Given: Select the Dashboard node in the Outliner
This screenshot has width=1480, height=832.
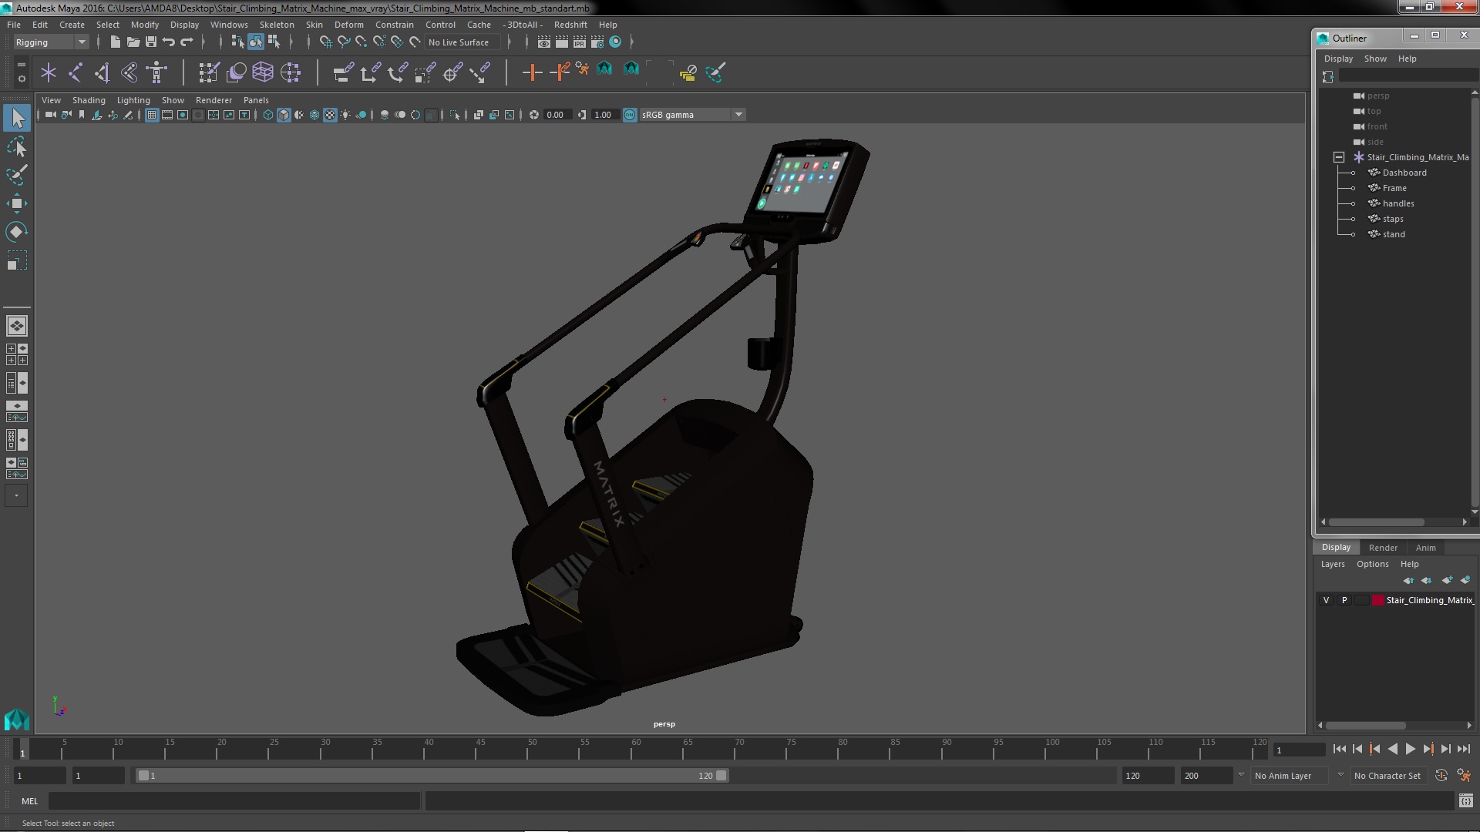Looking at the screenshot, I should (1404, 173).
